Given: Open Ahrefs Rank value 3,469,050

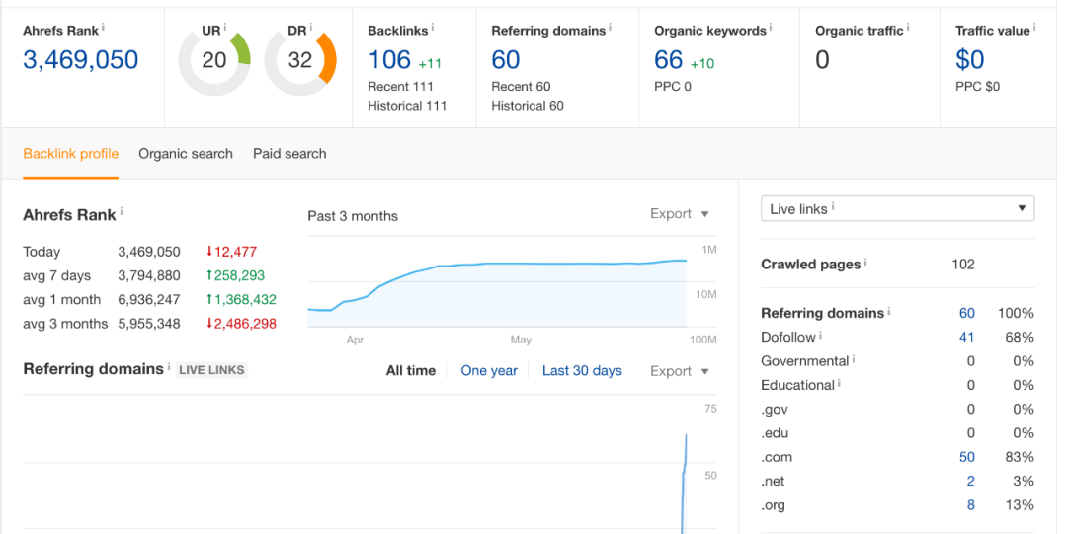Looking at the screenshot, I should pos(81,60).
